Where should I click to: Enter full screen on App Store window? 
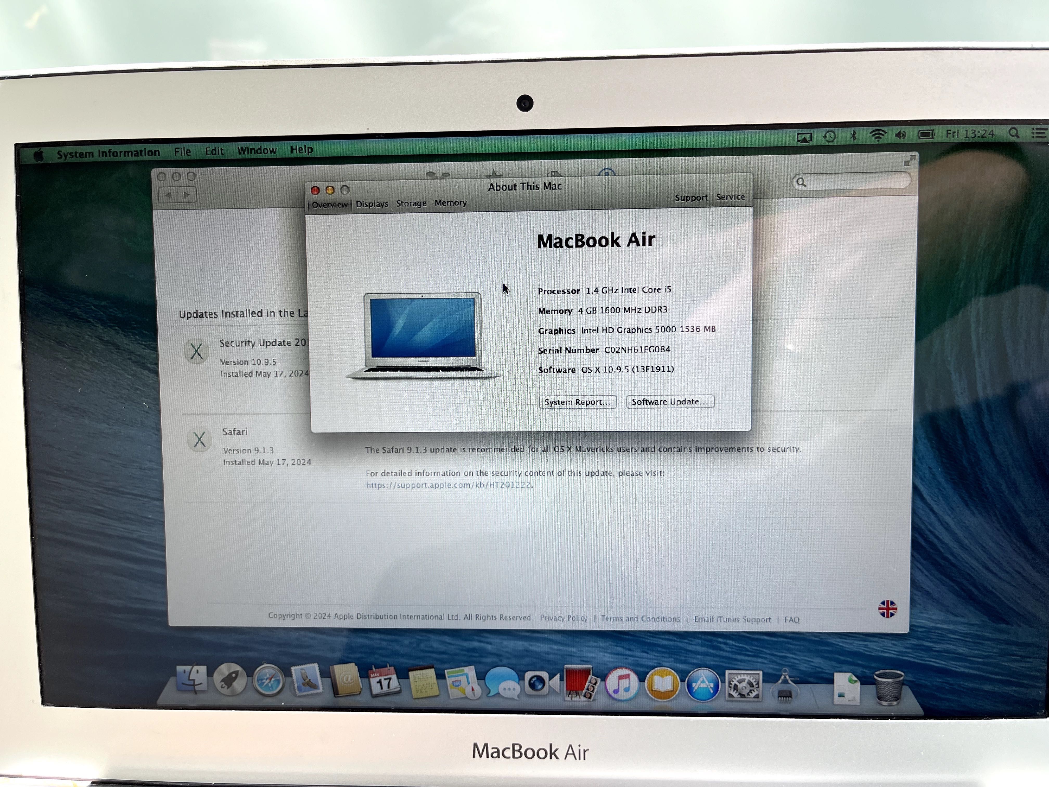909,161
